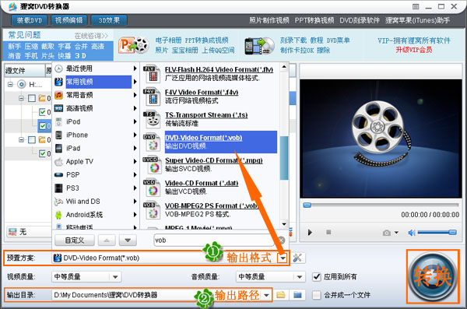Click the FLV format file icon
Image resolution: width=467 pixels, height=309 pixels.
[x=153, y=74]
